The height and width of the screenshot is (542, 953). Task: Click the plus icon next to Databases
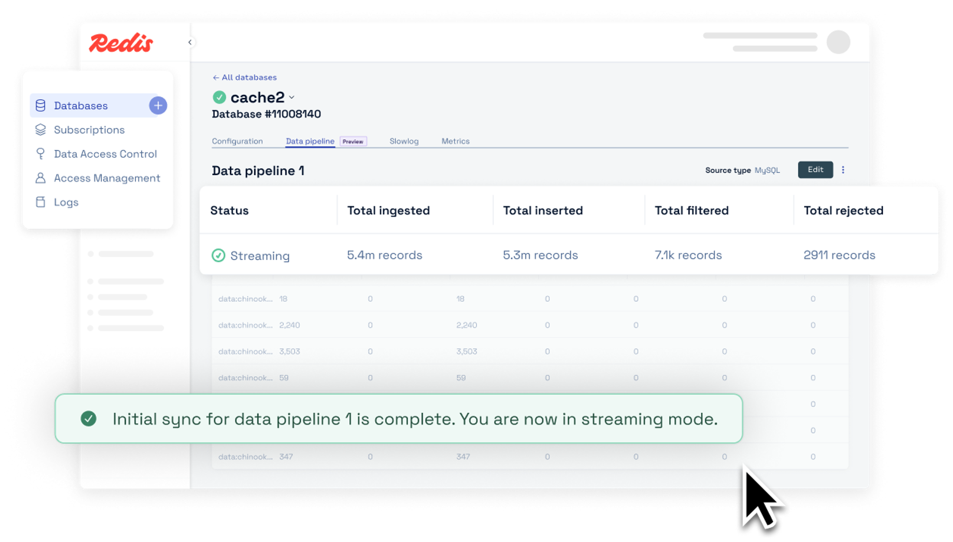click(x=158, y=105)
